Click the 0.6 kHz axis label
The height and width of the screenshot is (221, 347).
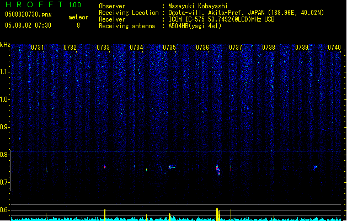[4, 210]
